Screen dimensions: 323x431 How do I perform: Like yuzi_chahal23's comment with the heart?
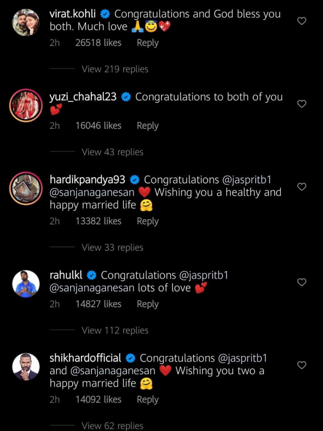point(302,104)
